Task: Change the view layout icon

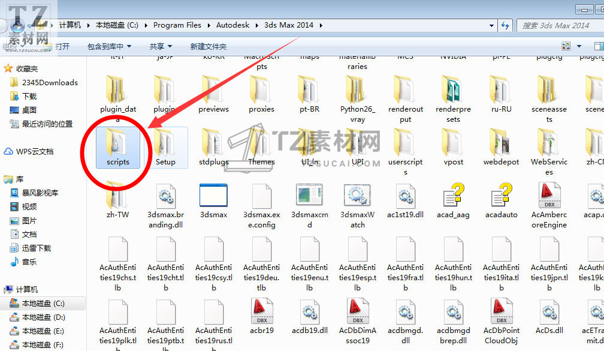Action: [566, 46]
